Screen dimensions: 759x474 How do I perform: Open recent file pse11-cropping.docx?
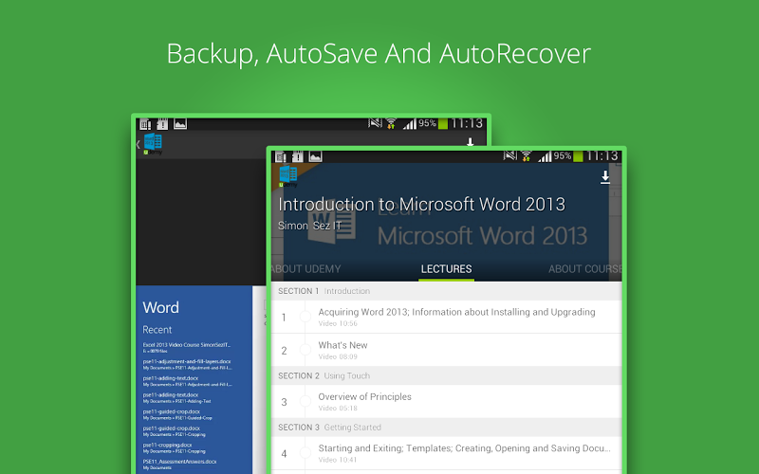click(x=174, y=447)
